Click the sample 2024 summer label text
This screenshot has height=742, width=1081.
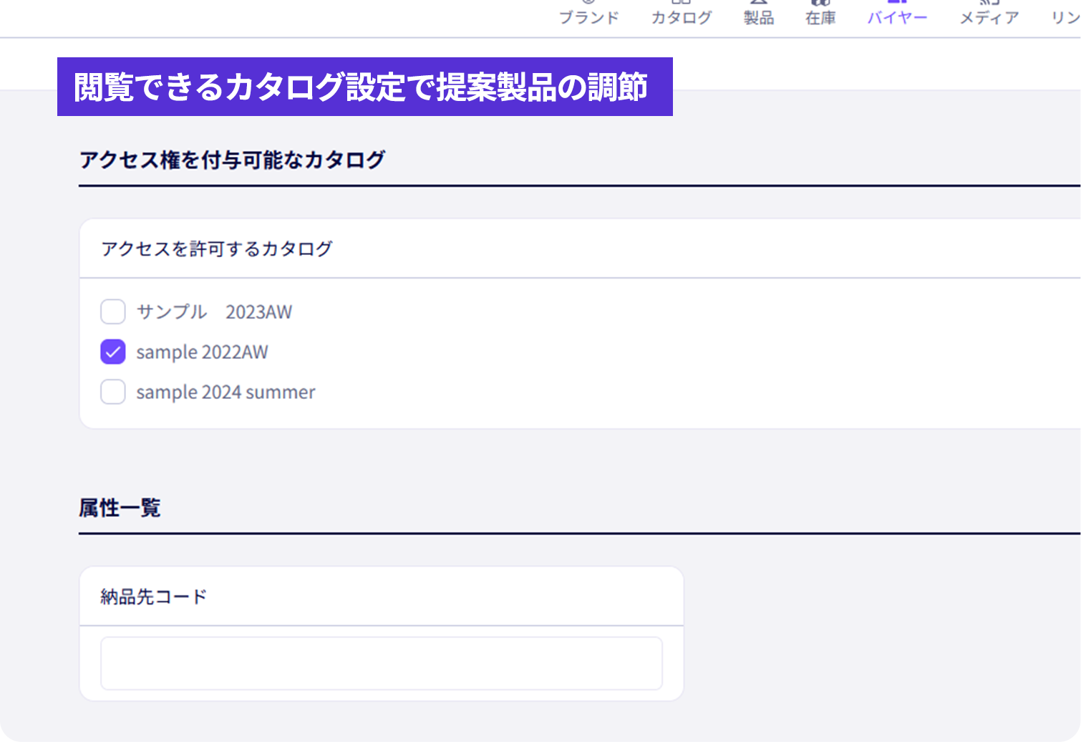[x=226, y=392]
